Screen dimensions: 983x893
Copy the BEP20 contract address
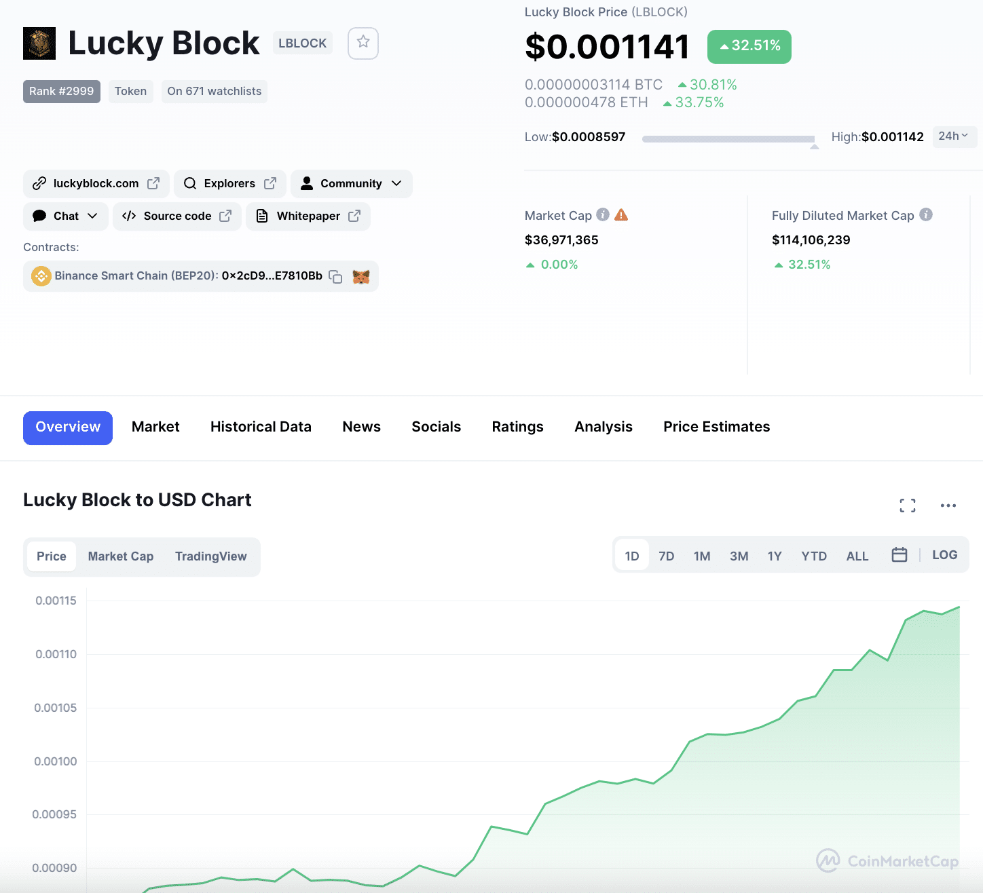pos(335,276)
